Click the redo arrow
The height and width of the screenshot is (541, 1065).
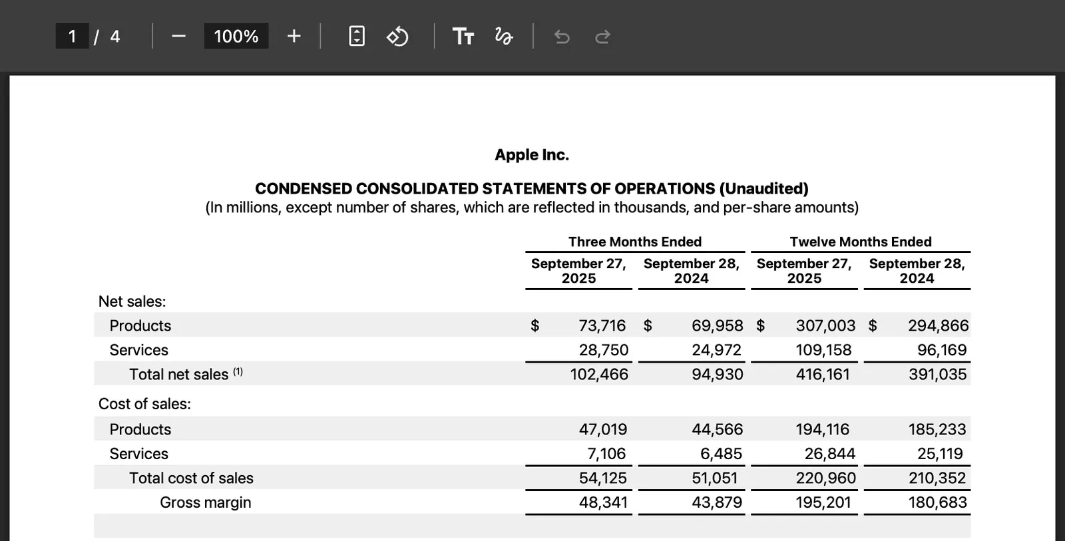click(602, 37)
